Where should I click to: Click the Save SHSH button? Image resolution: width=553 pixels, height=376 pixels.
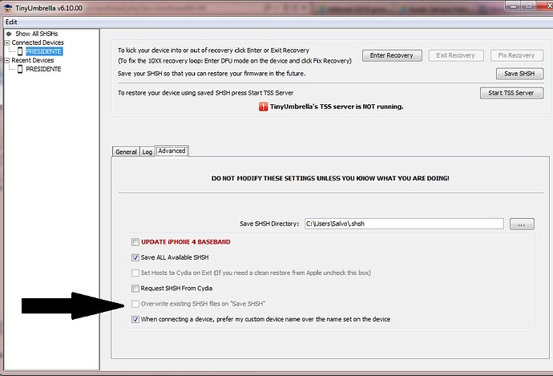pos(518,73)
